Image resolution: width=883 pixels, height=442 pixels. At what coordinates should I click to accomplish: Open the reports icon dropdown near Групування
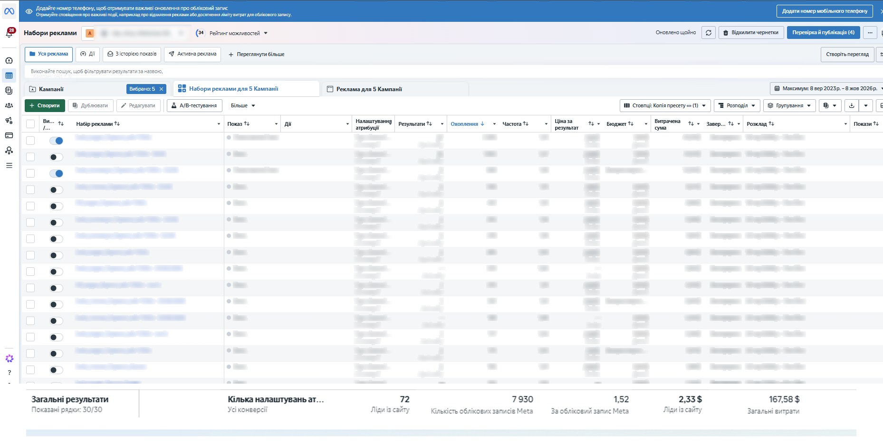point(830,105)
